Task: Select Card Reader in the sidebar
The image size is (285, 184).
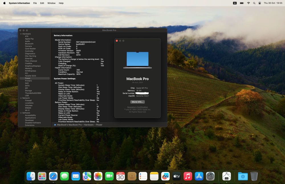Action: pos(30,49)
